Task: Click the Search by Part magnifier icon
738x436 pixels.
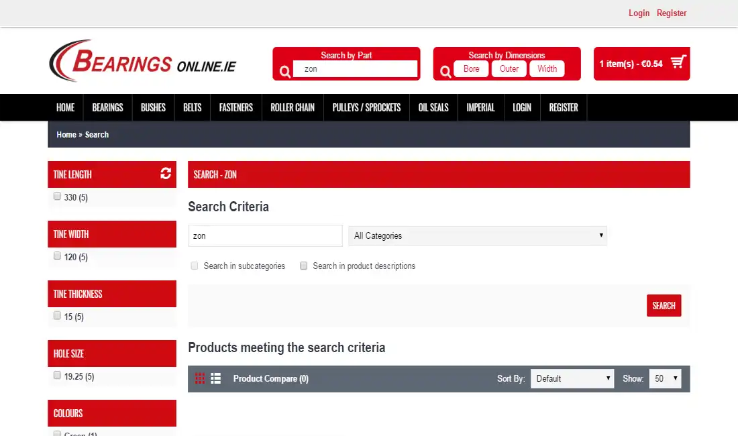Action: pyautogui.click(x=284, y=72)
